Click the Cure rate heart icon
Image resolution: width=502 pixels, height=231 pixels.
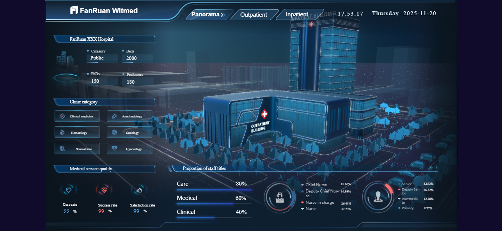pos(69,190)
